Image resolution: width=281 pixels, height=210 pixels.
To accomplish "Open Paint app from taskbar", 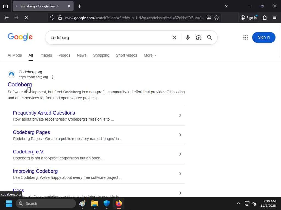I will click(x=82, y=203).
